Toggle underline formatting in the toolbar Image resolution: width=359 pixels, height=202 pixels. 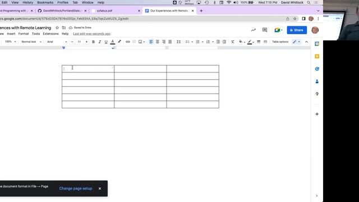pyautogui.click(x=106, y=42)
